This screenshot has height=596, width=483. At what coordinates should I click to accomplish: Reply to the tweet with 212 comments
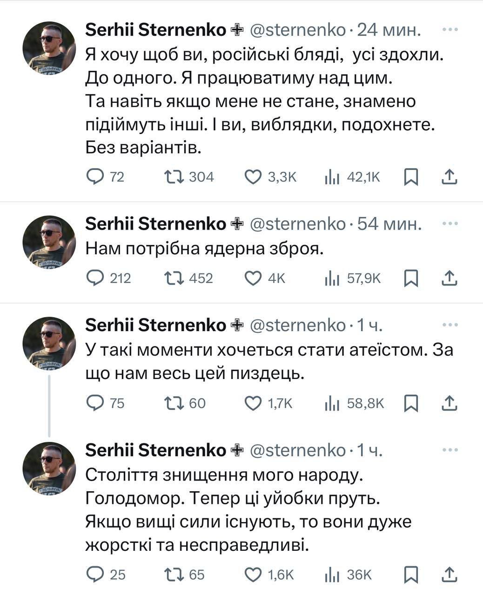(x=95, y=278)
